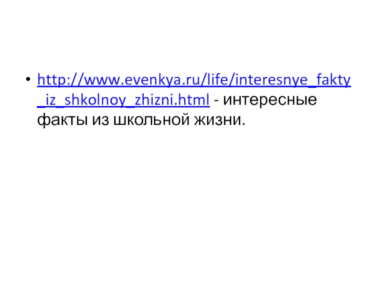Image resolution: width=382 pixels, height=286 pixels.
Task: Click the ".html" ending of the link
Action: click(195, 102)
